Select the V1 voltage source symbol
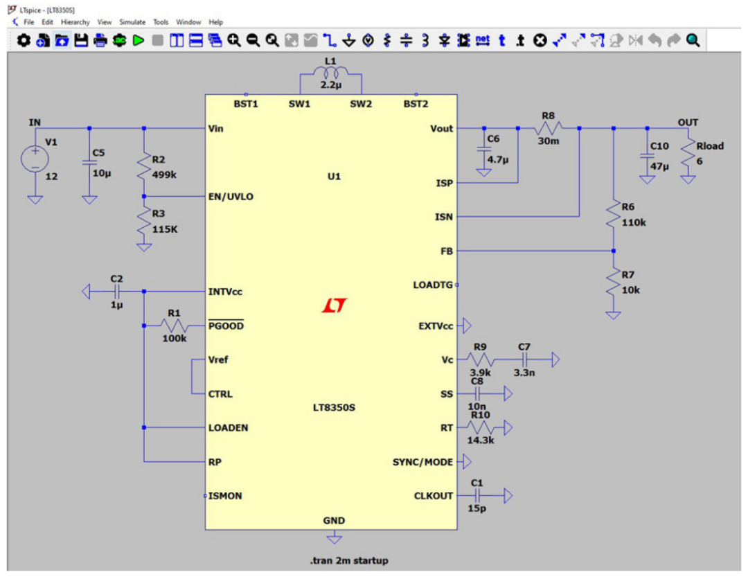 [35, 159]
